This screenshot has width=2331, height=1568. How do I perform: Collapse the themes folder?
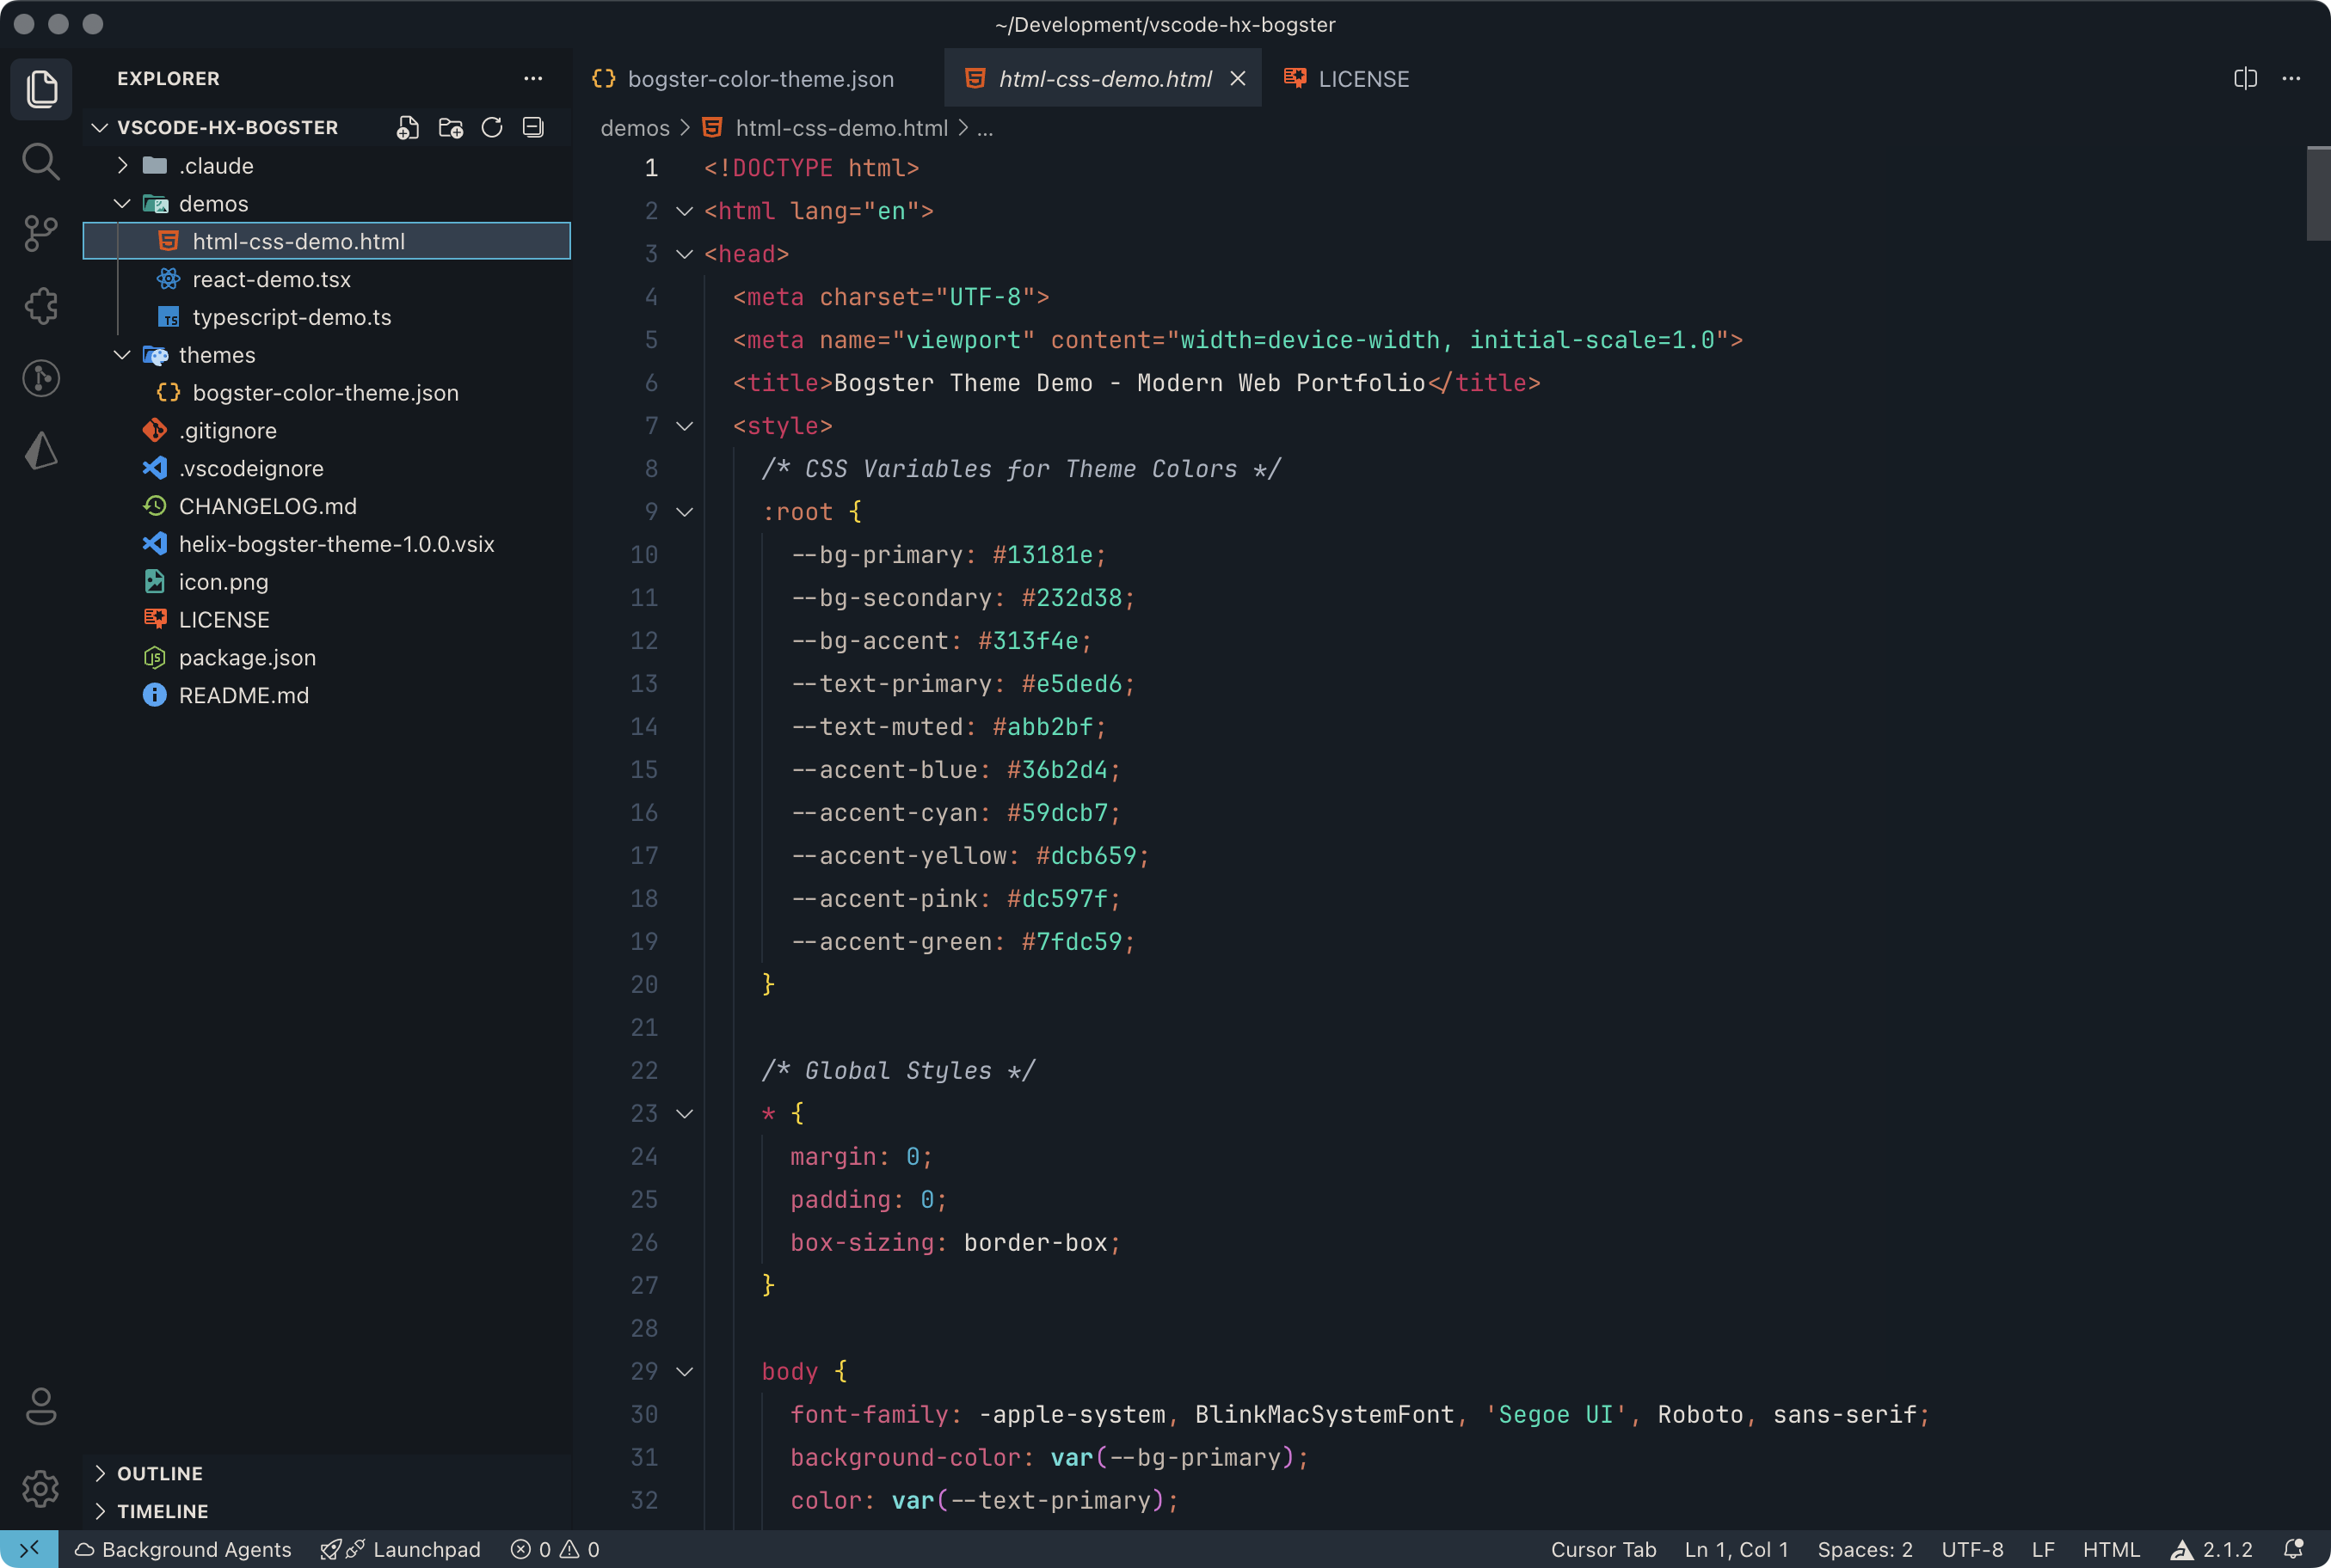(123, 355)
